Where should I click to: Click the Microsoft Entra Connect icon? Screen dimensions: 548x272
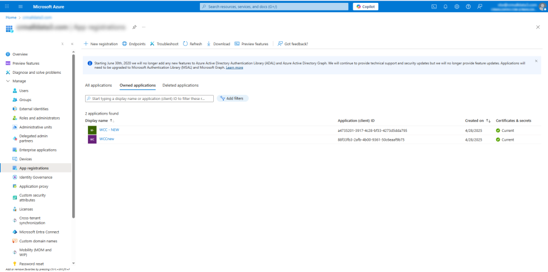(x=15, y=232)
